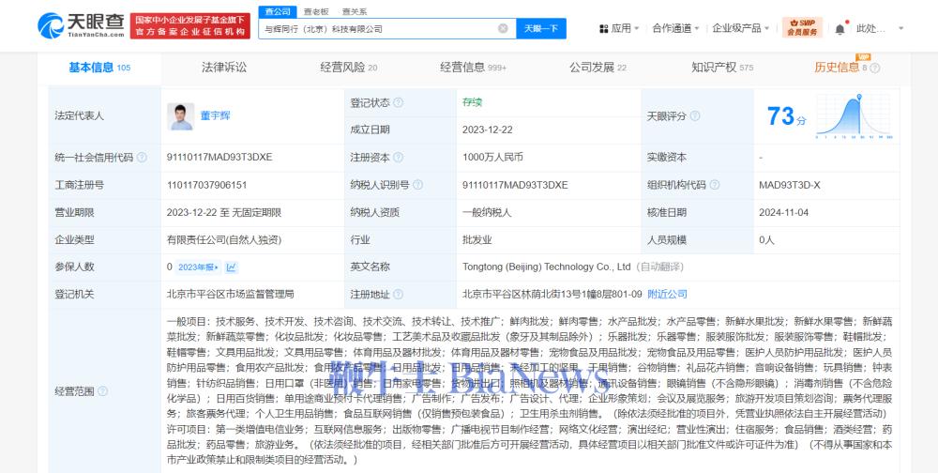The height and width of the screenshot is (473, 938).
Task: Open the SVIP 会员服务 badge
Action: tap(802, 27)
